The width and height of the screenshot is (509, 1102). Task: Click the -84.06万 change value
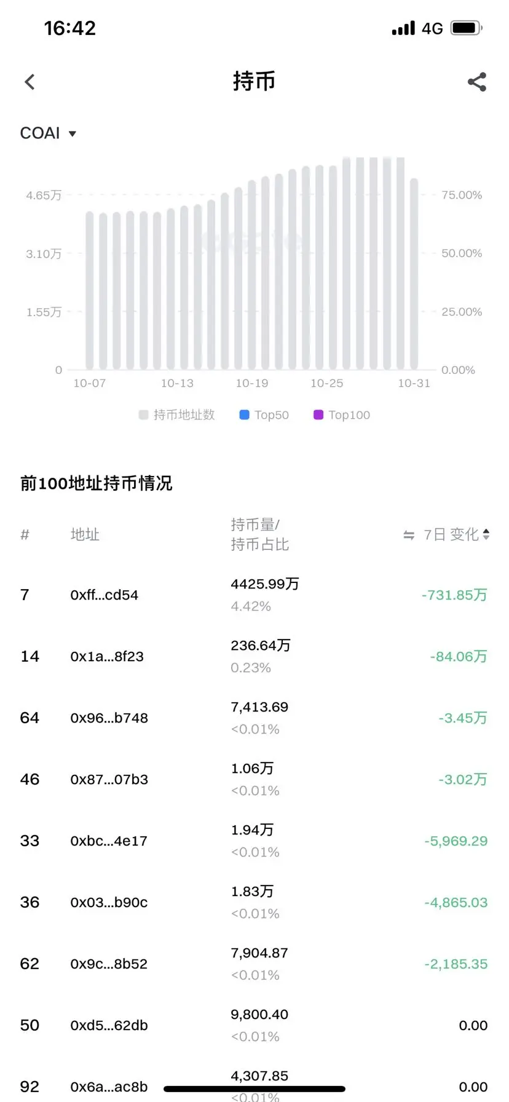pos(459,657)
